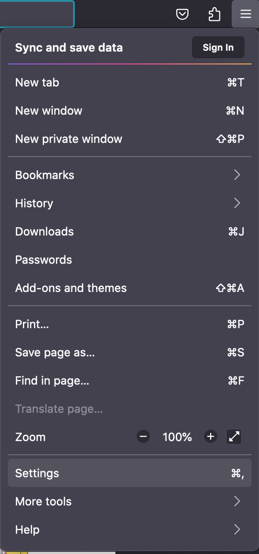The width and height of the screenshot is (259, 554).
Task: Choose Save page as…
Action: pos(129,352)
